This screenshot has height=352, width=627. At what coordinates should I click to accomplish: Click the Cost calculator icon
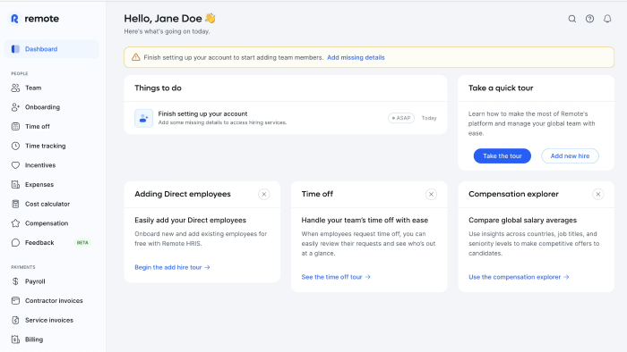point(15,204)
